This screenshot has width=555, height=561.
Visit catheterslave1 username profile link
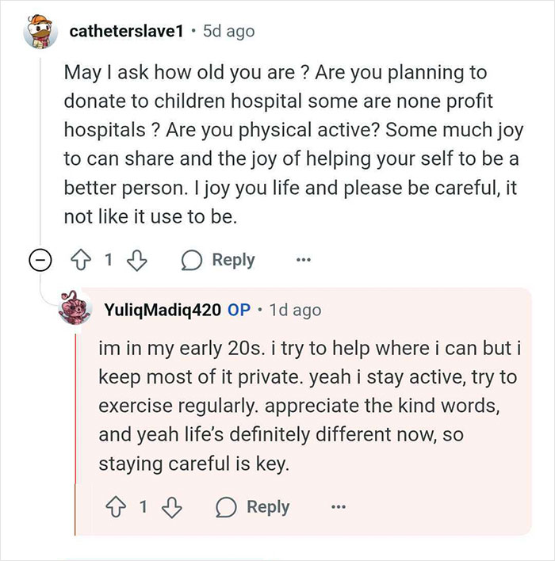tap(128, 32)
